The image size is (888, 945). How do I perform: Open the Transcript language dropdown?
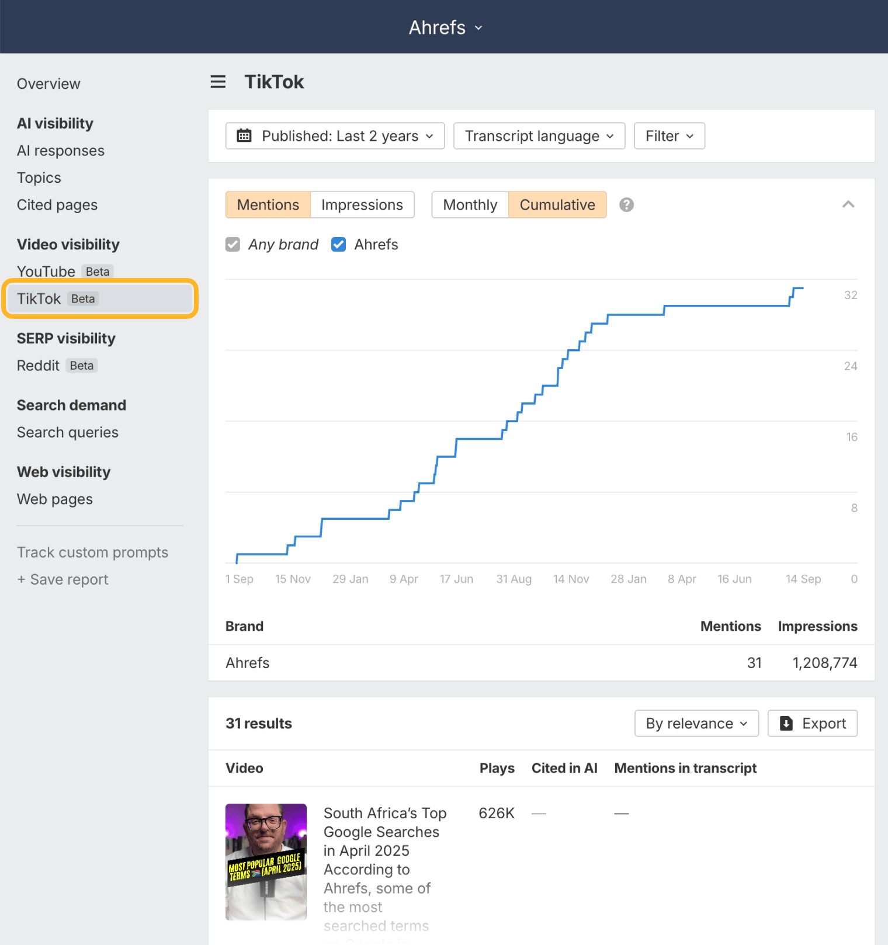pos(539,136)
